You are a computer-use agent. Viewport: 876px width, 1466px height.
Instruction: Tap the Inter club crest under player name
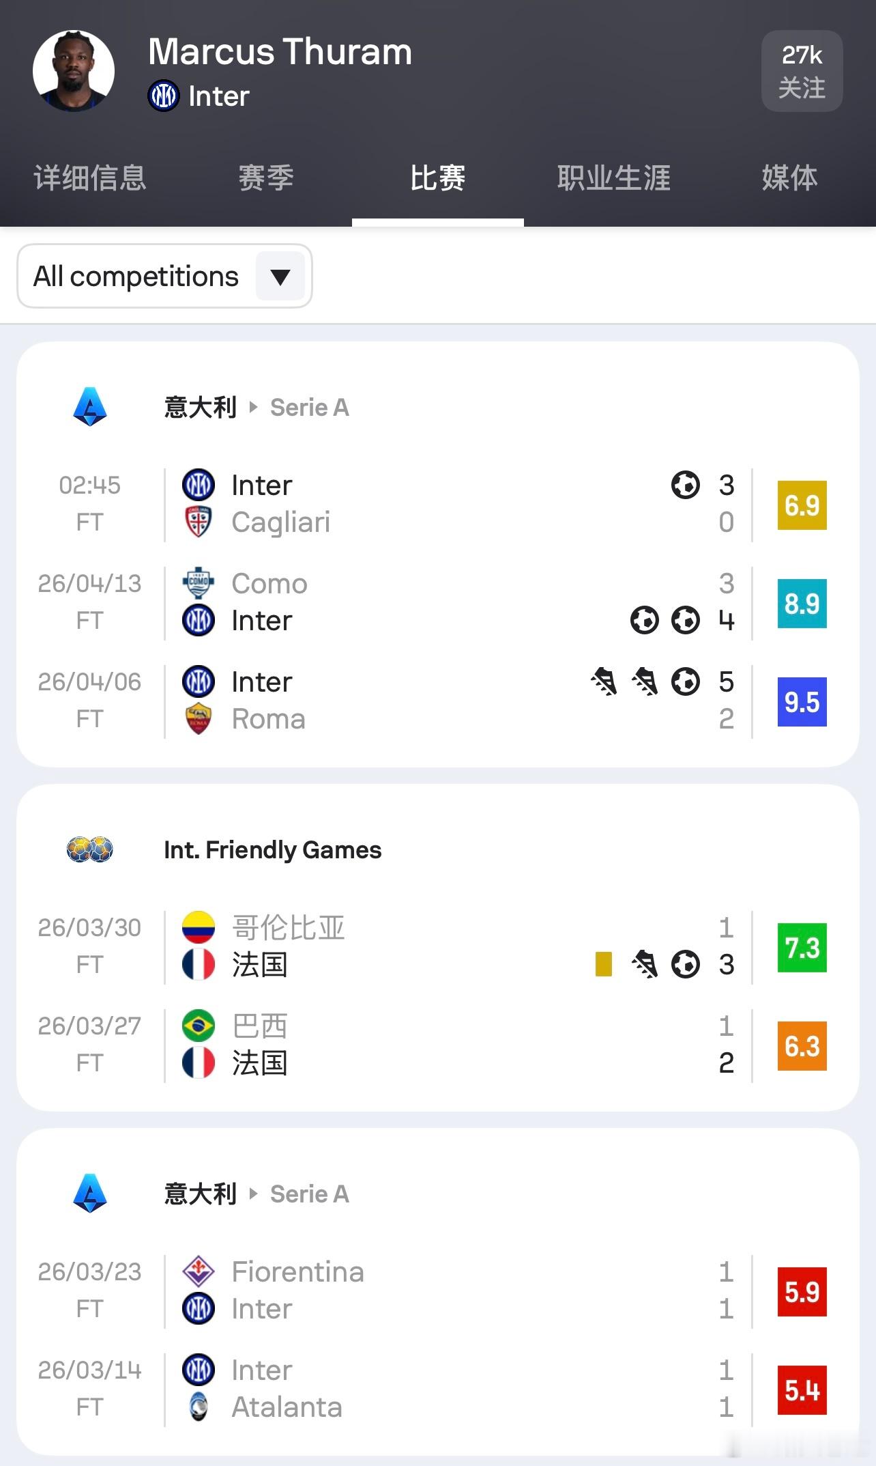click(x=164, y=96)
